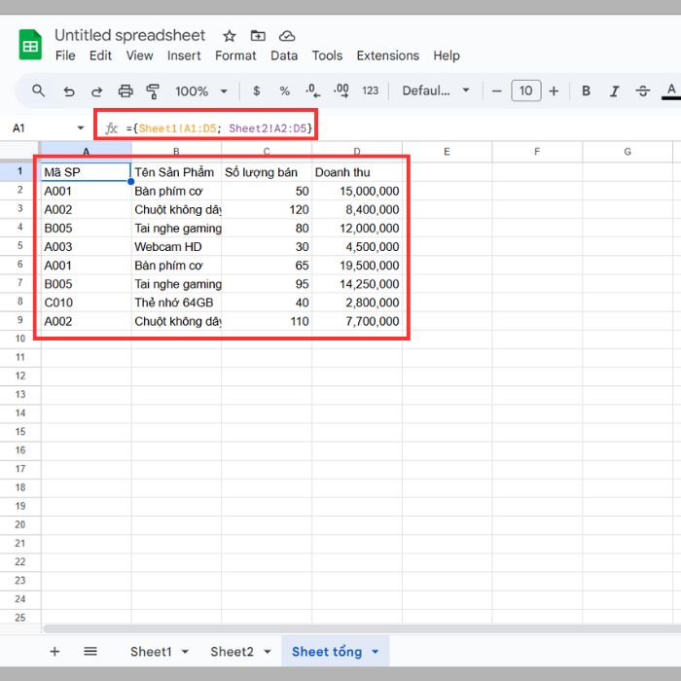Select row 15 header
Screen dimensions: 681x681
coord(20,432)
